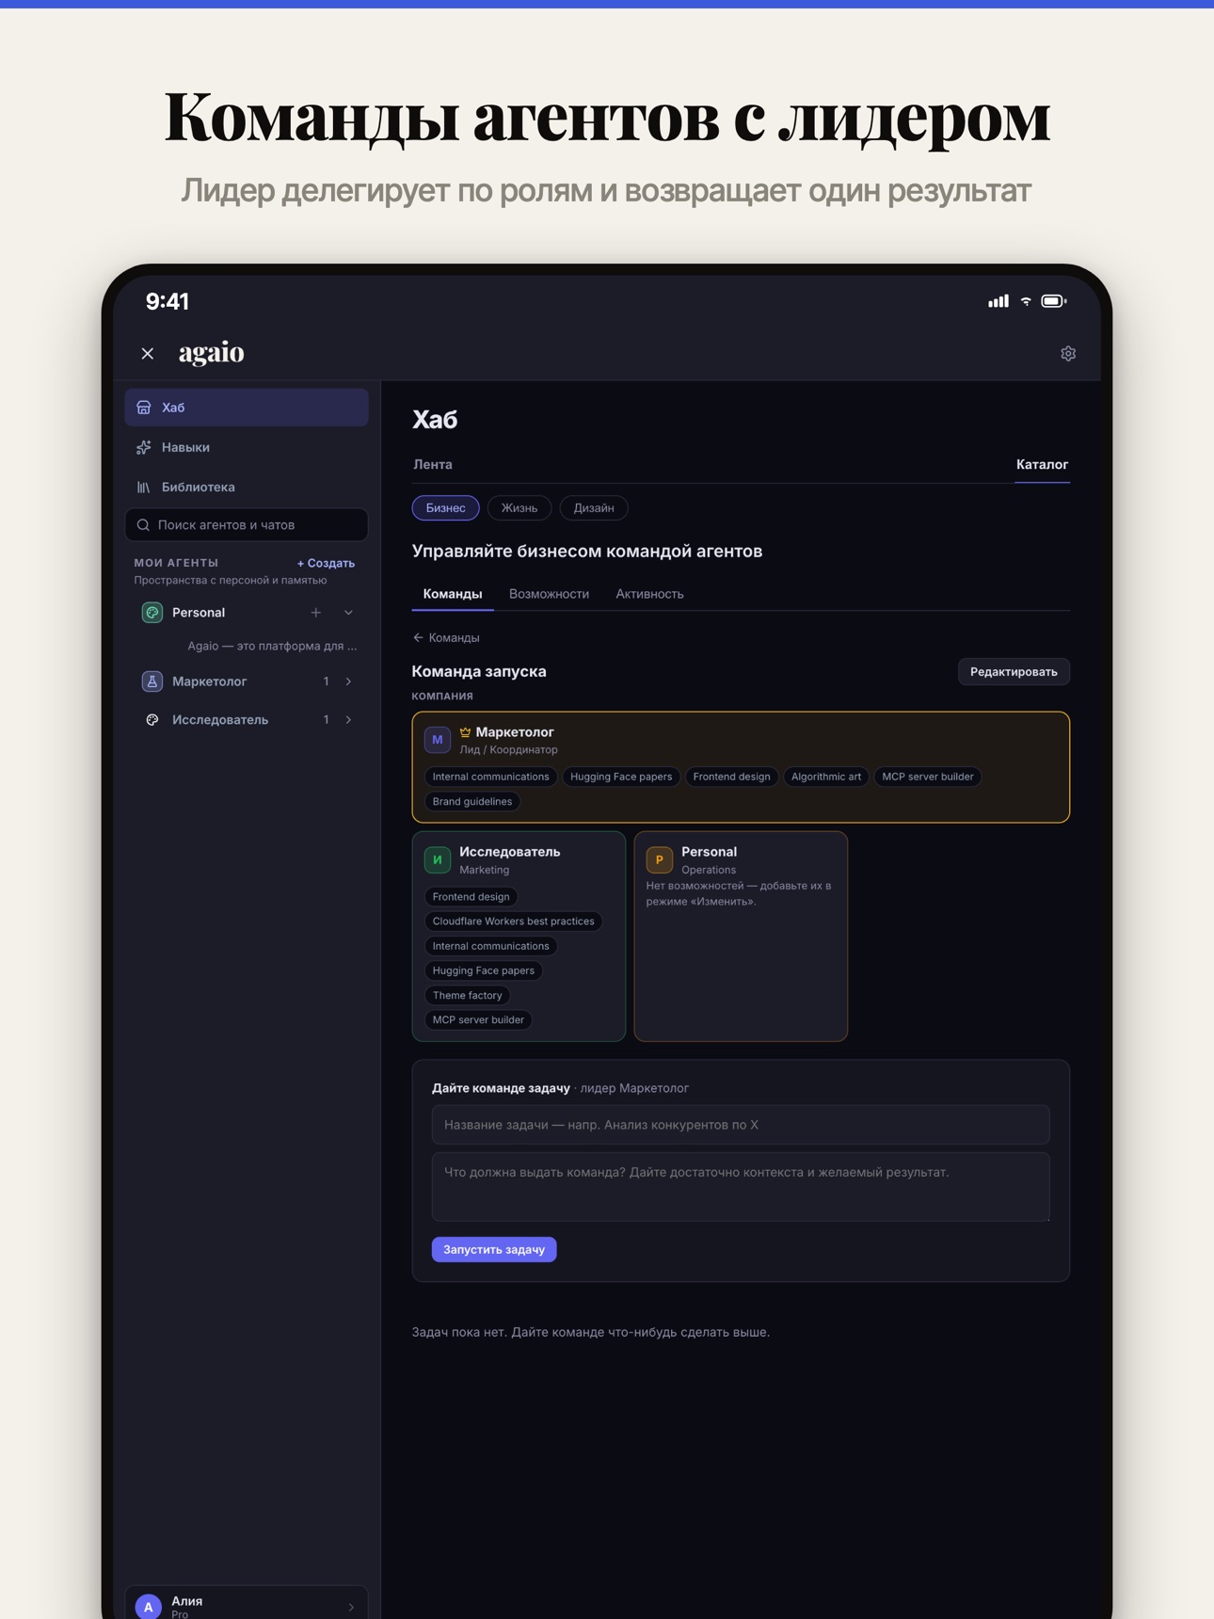Click the Хаб storefront icon in sidebar
1214x1619 pixels.
tap(144, 408)
